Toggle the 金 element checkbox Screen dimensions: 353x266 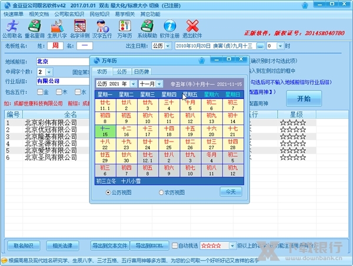click(x=40, y=92)
